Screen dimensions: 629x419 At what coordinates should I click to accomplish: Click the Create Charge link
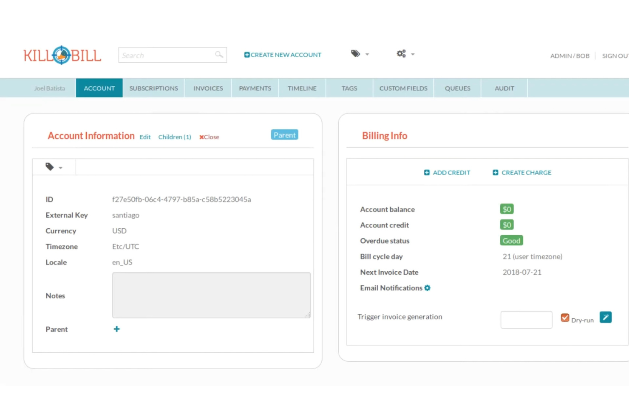[526, 173]
